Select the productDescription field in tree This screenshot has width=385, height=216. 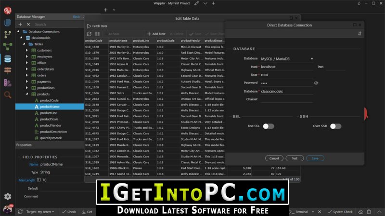53,132
